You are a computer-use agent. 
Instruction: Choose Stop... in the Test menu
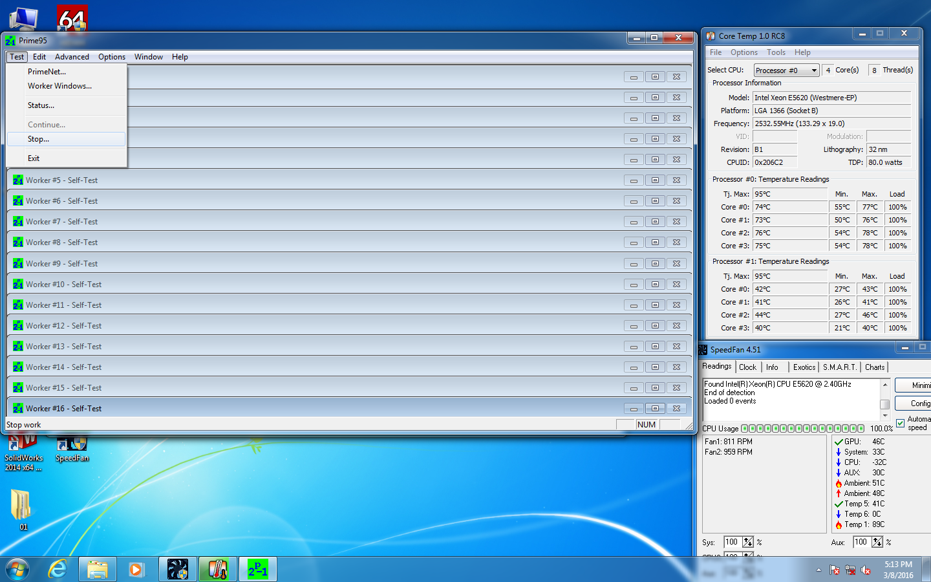pos(66,139)
